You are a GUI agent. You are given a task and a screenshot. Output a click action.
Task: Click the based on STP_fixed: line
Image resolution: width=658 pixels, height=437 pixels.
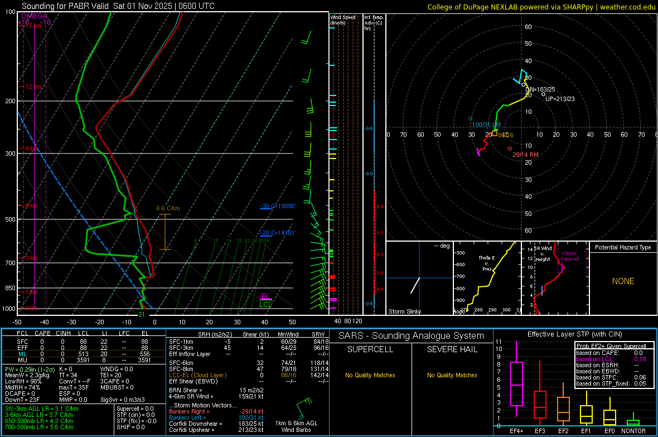611,383
